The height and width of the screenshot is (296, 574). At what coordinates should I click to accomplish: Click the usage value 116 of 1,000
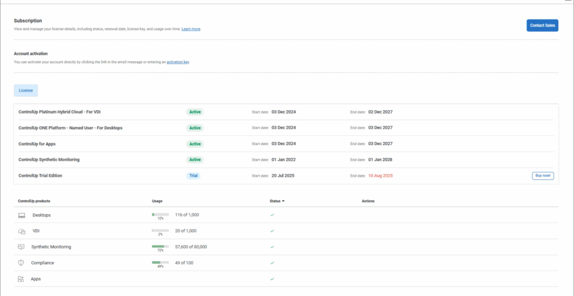pos(187,215)
